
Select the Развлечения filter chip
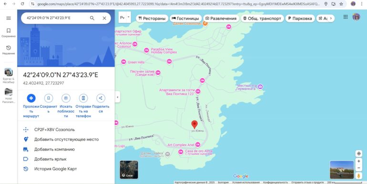click(x=221, y=18)
